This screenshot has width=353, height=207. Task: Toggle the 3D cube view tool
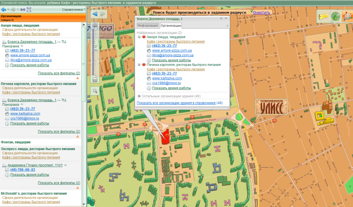pos(347,17)
